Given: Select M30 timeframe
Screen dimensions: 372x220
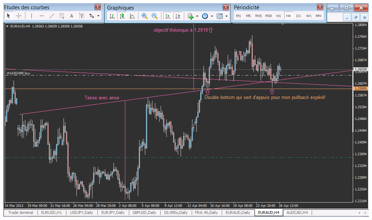Looking at the screenshot, I should 268,16.
